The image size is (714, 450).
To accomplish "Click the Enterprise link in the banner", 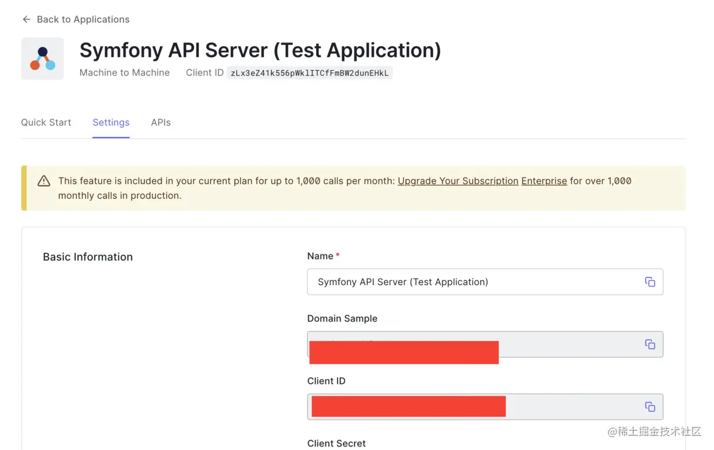I will click(x=544, y=181).
